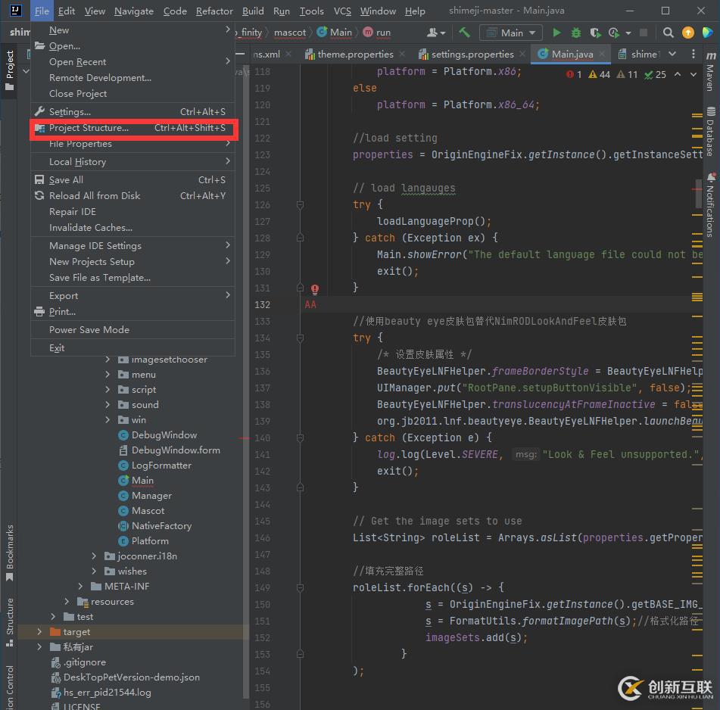Open the Maven tool window
This screenshot has width=720, height=710.
pyautogui.click(x=709, y=77)
